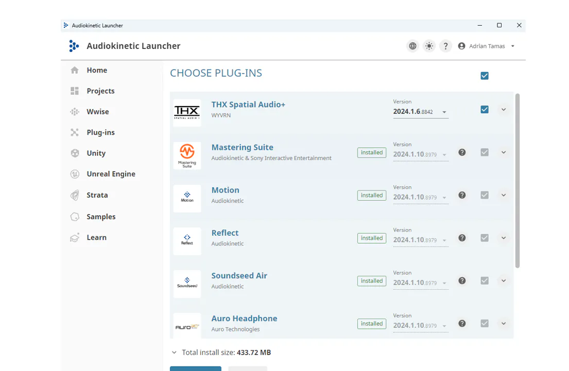Click the Strata icon in sidebar
The image size is (569, 371).
(x=75, y=195)
